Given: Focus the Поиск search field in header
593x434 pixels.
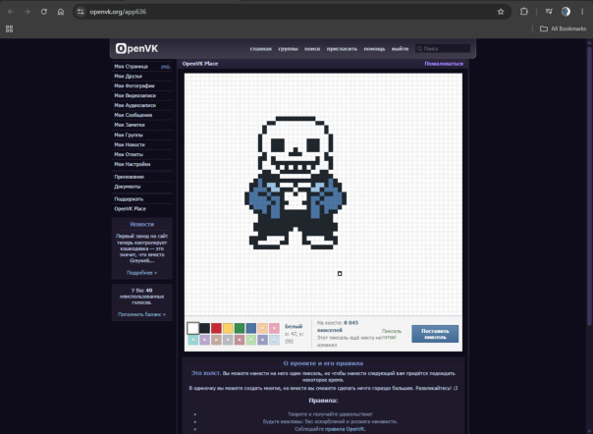Looking at the screenshot, I should point(443,48).
